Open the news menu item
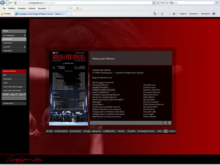The image size is (220, 165). [14, 83]
